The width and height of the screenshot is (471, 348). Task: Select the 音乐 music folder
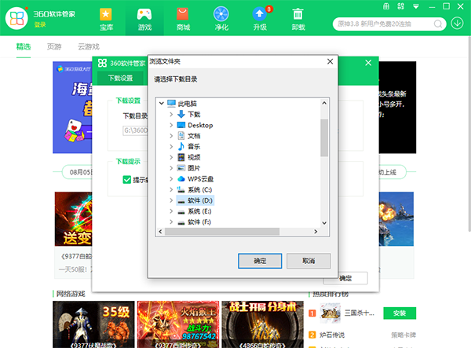[194, 146]
